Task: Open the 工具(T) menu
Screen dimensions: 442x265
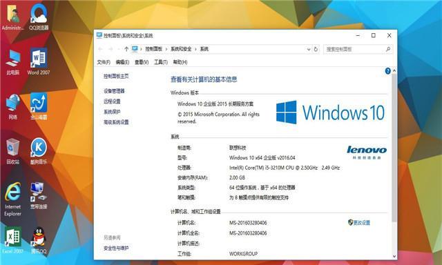Action: tap(161, 62)
